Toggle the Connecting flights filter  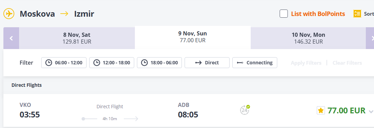pos(255,63)
